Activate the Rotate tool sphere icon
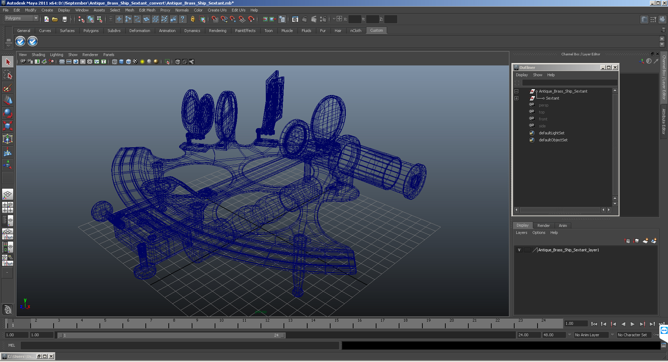The image size is (668, 362). pyautogui.click(x=8, y=113)
